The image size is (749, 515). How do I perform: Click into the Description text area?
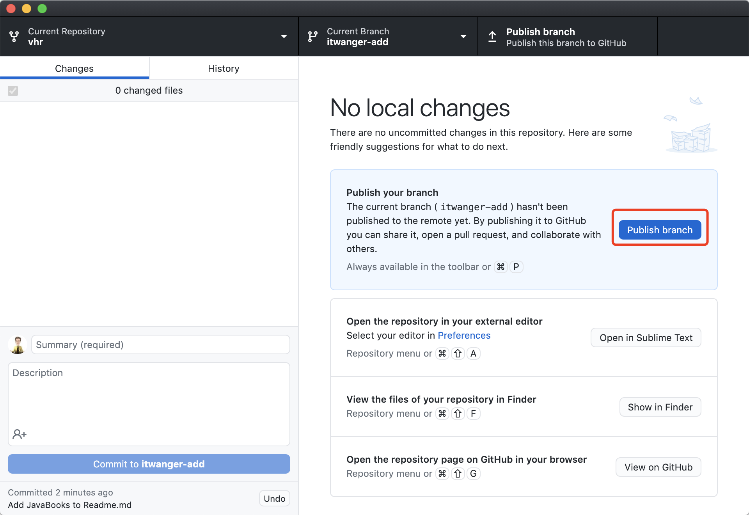pyautogui.click(x=149, y=398)
